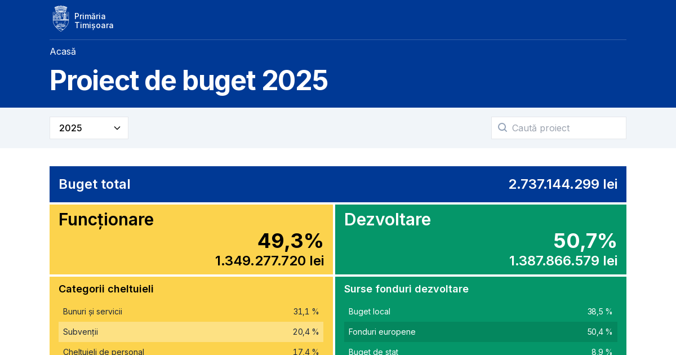676x355 pixels.
Task: Open the Acasă page link
Action: (x=63, y=51)
